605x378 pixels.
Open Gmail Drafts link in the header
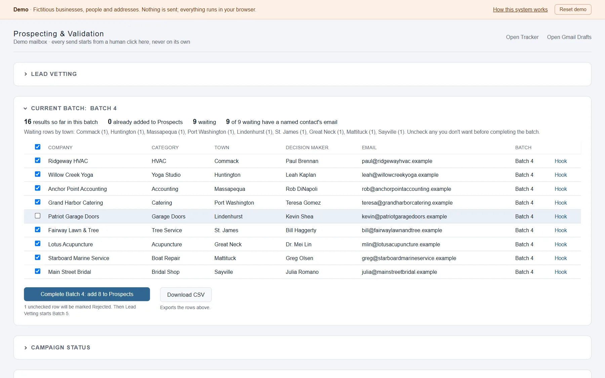click(x=569, y=37)
